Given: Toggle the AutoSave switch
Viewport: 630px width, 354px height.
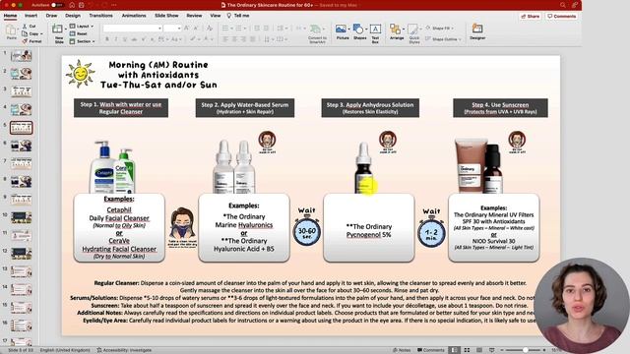Looking at the screenshot, I should [57, 5].
